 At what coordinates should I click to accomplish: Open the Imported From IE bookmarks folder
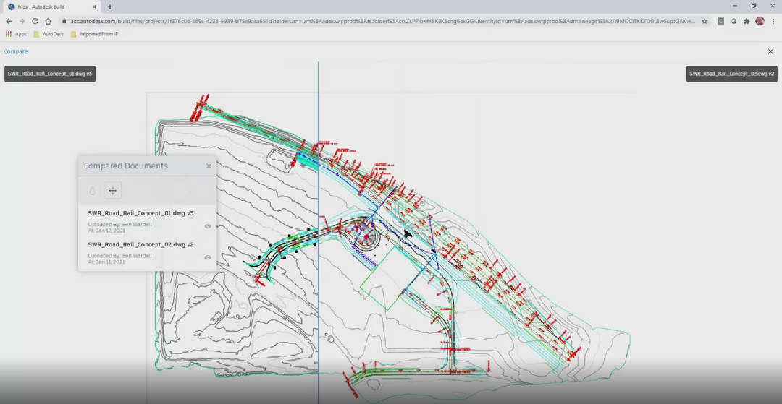coord(94,34)
